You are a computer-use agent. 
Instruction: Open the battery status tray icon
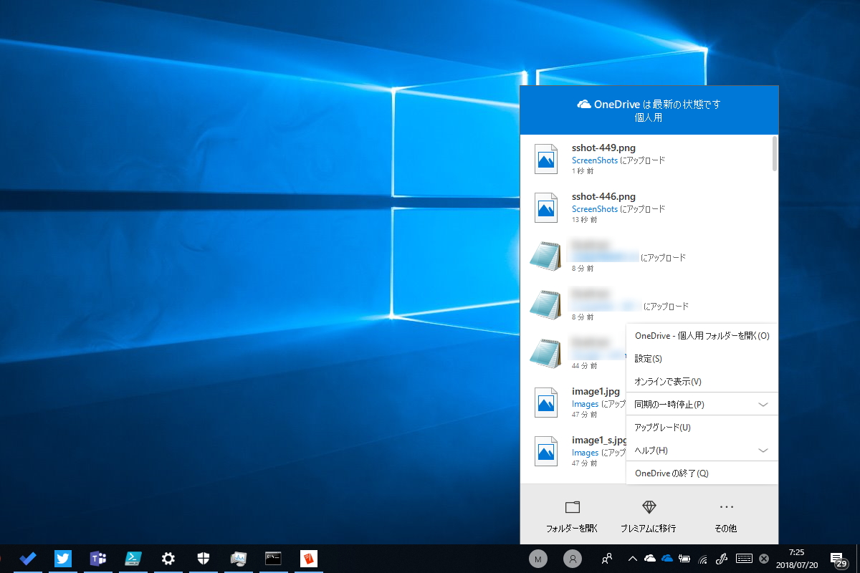click(685, 559)
